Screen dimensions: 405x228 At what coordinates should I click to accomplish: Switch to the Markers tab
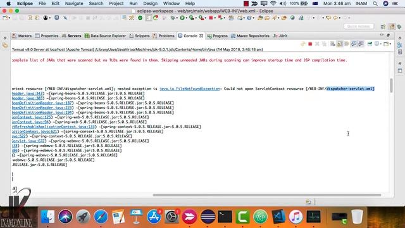22,36
